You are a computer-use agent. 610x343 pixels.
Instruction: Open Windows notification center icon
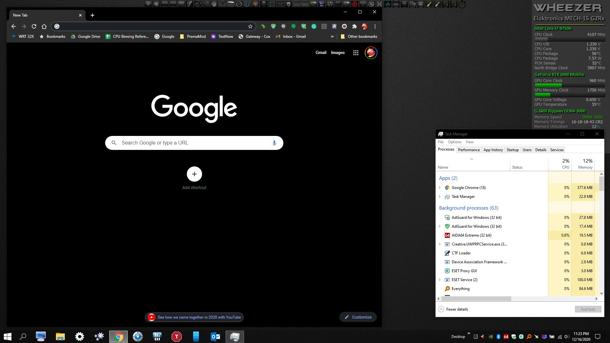click(598, 337)
